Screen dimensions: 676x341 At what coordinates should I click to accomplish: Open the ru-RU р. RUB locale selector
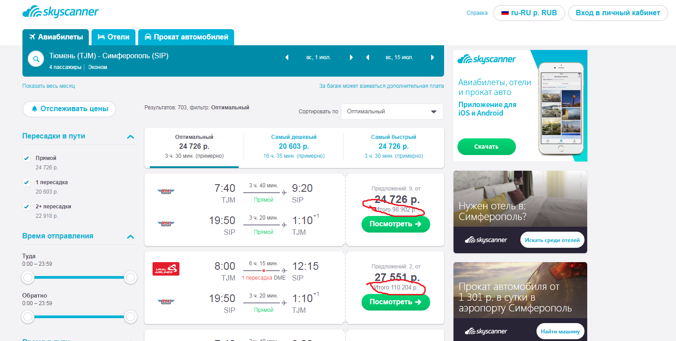click(529, 13)
